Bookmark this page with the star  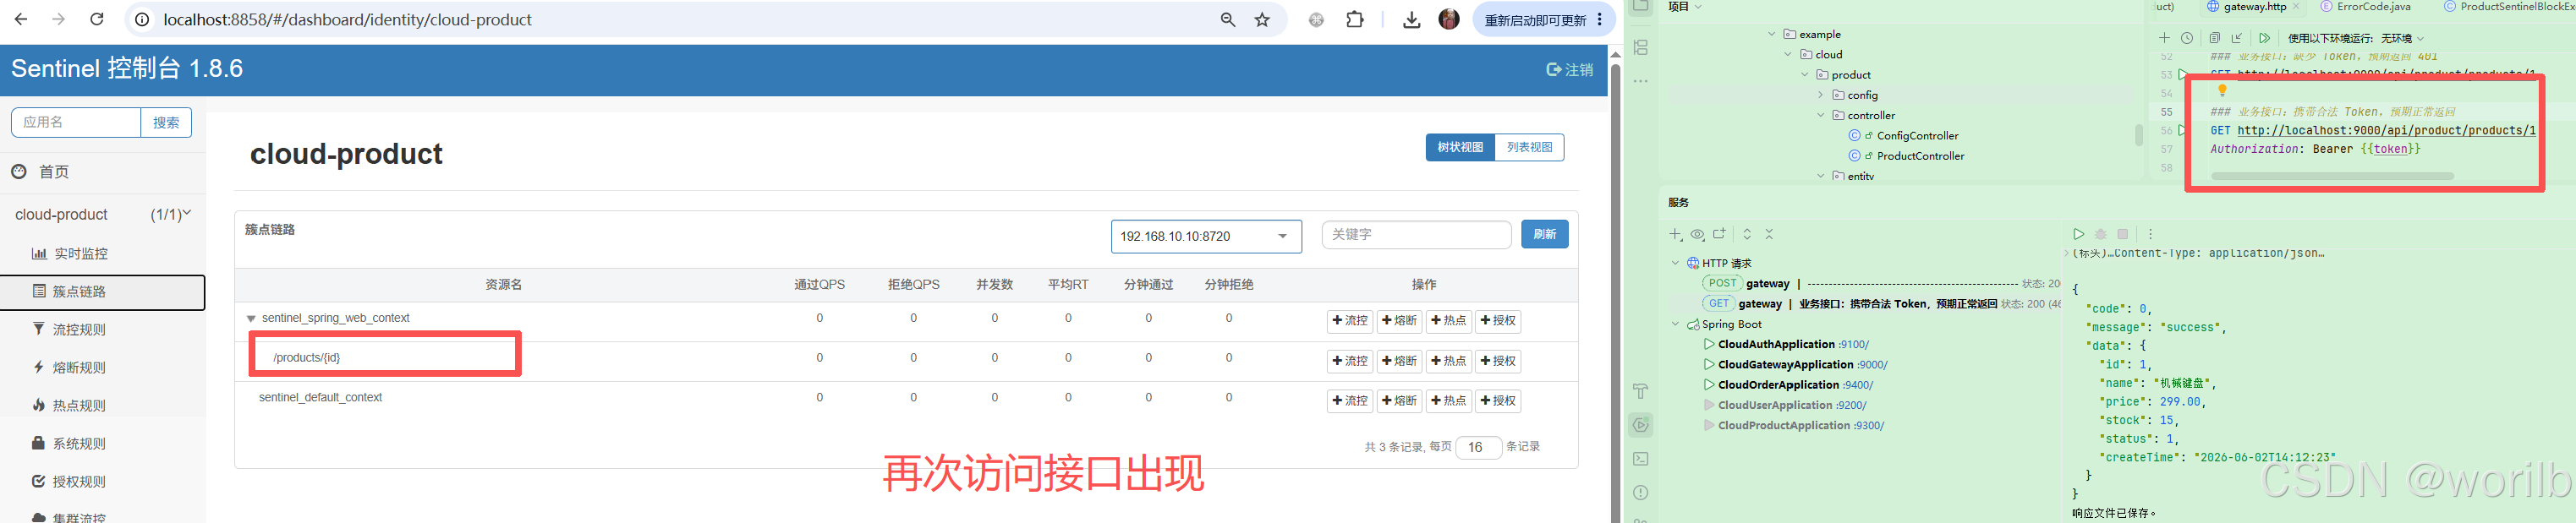coord(1263,19)
